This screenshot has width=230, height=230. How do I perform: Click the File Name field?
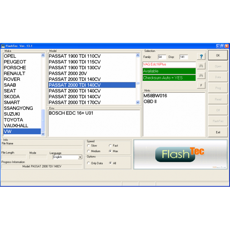click(x=42, y=148)
